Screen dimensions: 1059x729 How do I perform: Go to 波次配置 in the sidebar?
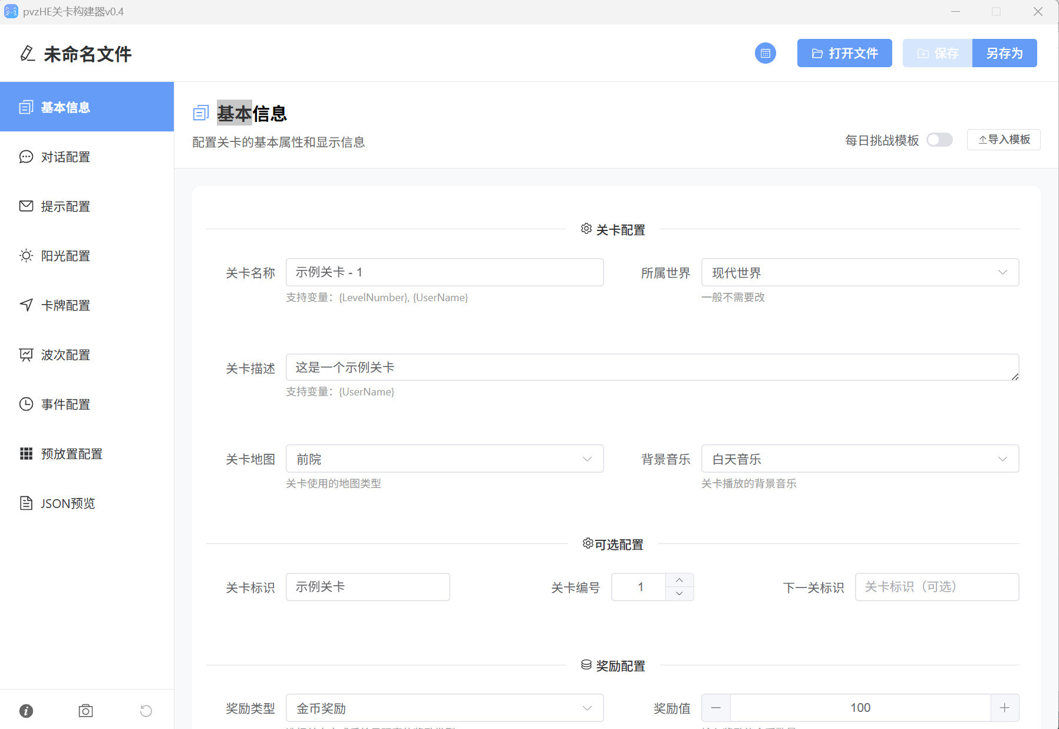tap(87, 355)
